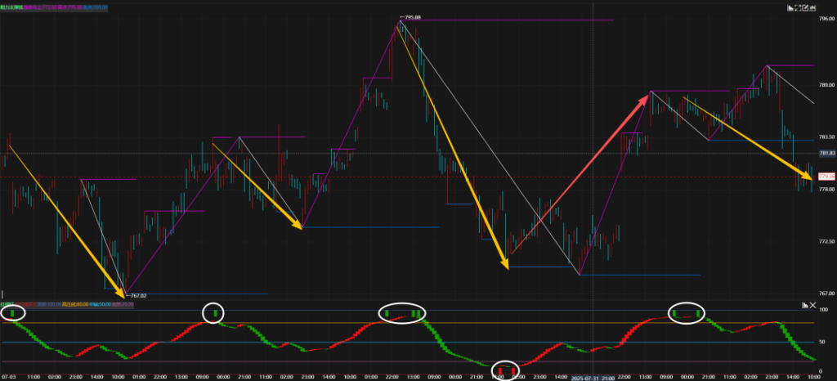Click the chart icon in the oscillator panel header

pyautogui.click(x=805, y=304)
